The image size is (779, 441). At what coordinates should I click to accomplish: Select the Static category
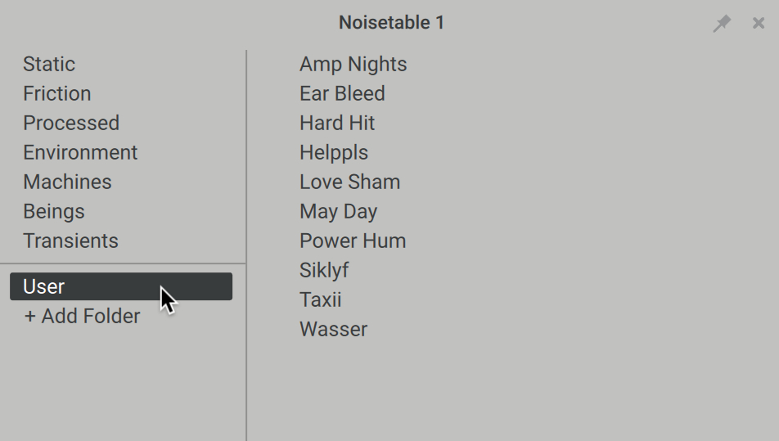49,64
